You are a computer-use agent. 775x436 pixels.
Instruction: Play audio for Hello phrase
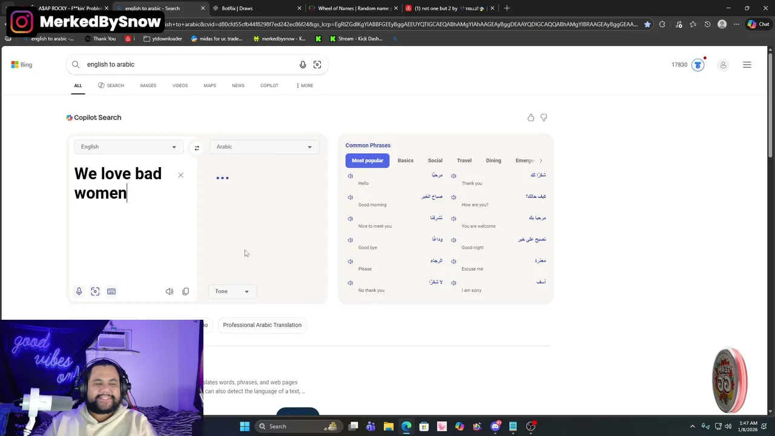350,176
